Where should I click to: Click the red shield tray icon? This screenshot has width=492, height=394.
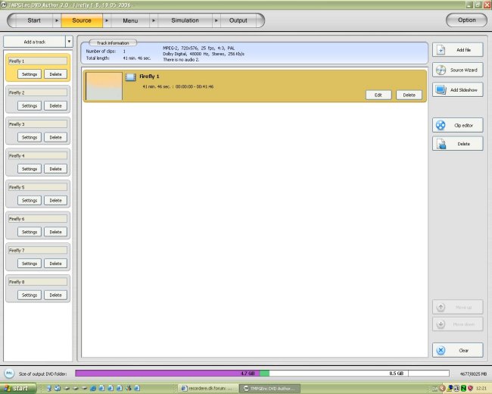[x=470, y=389]
